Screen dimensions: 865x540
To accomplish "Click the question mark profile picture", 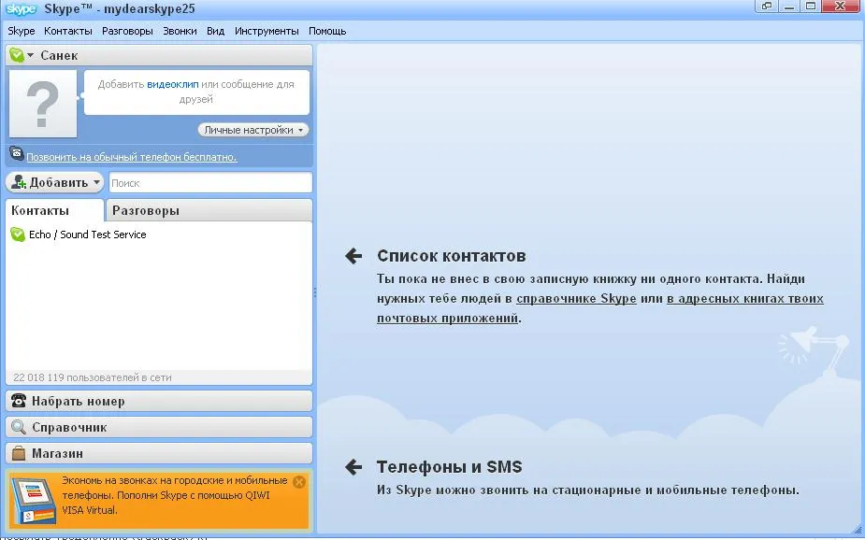I will click(43, 104).
